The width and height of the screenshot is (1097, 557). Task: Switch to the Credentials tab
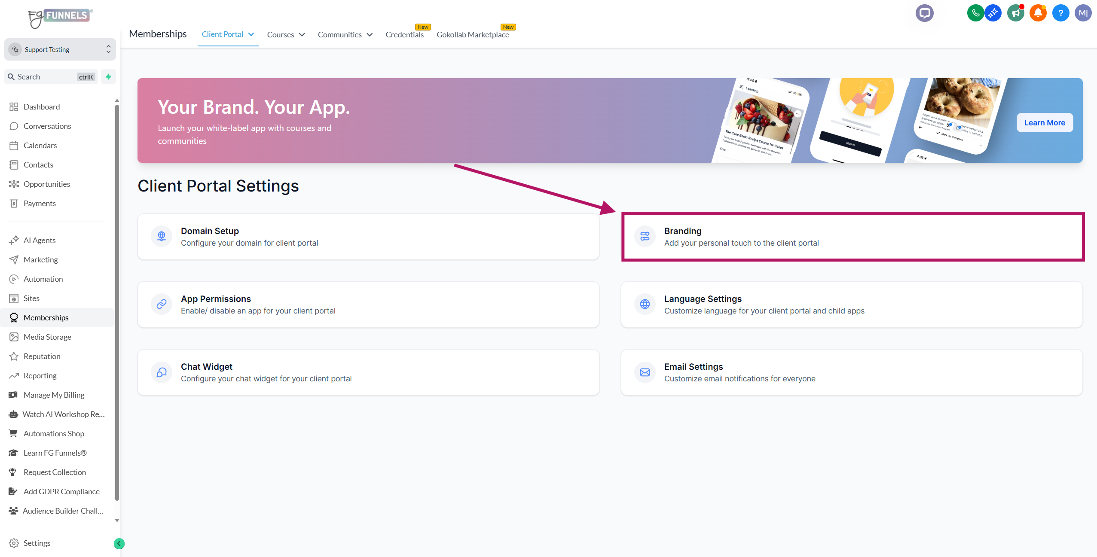click(x=404, y=35)
